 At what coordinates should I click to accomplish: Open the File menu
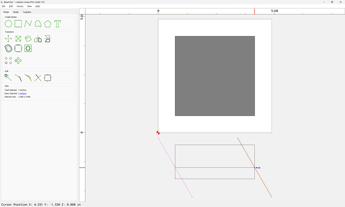(x=3, y=6)
